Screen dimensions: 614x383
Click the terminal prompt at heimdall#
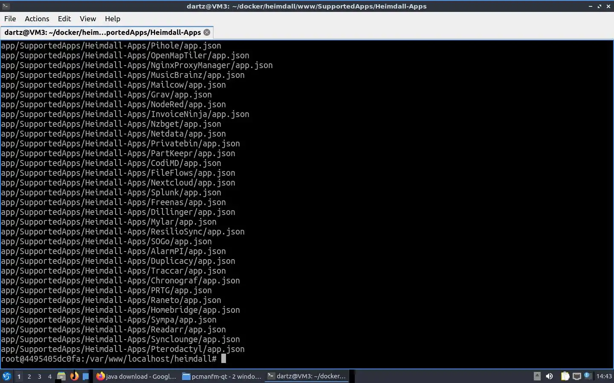[109, 359]
